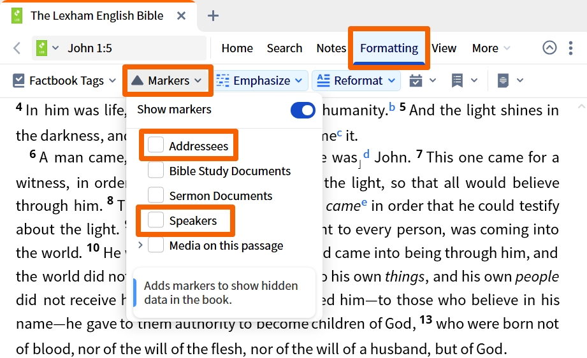Click the Lexham English Bible tab icon
The width and height of the screenshot is (587, 358).
(17, 16)
